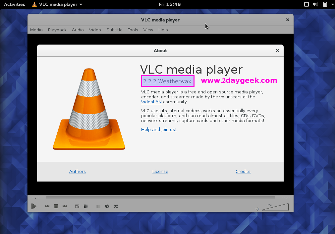Viewport: 335px width, 234px height.
Task: Open the 'Help and join us!' link
Action: pos(159,130)
